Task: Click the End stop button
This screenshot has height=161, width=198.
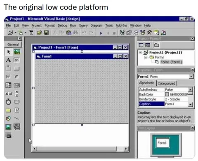Action: pyautogui.click(x=114, y=33)
